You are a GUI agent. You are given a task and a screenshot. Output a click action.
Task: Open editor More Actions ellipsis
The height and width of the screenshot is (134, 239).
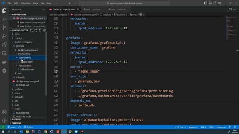coord(235,9)
